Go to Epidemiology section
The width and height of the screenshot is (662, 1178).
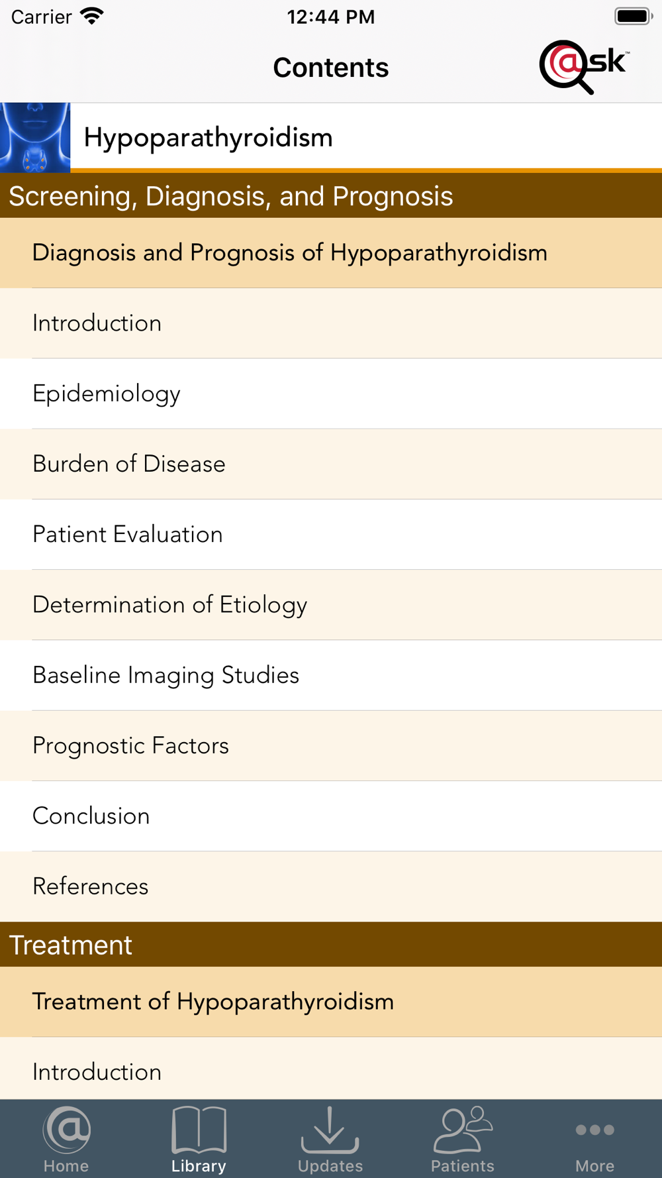pos(331,394)
